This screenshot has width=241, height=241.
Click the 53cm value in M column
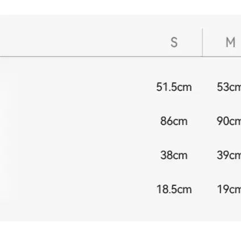[229, 87]
